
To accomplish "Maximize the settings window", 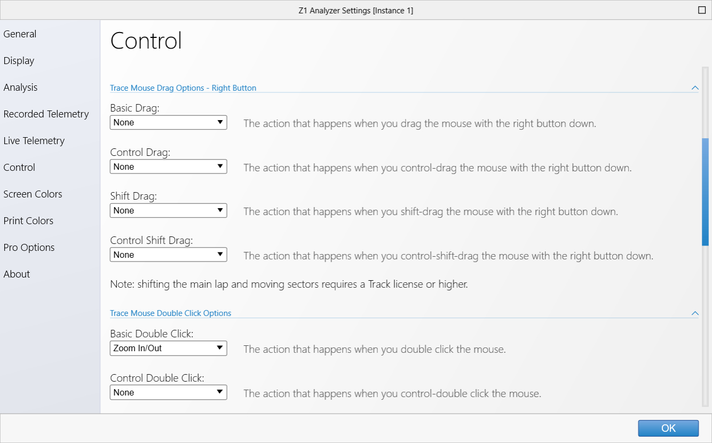I will tap(701, 10).
